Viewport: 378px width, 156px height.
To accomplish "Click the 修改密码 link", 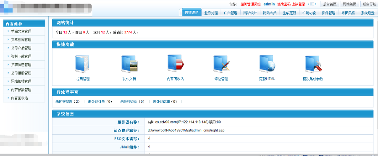I will [x=284, y=4].
